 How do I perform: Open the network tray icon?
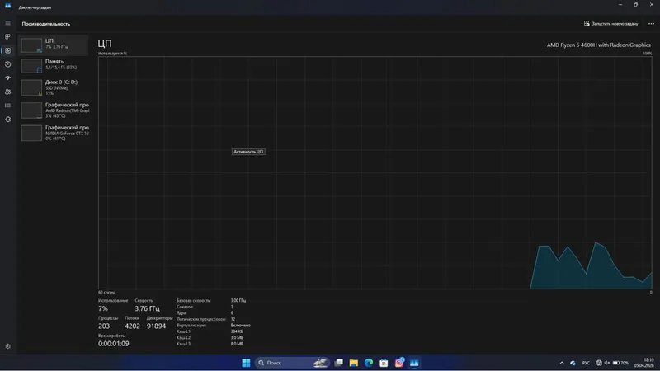click(x=599, y=363)
